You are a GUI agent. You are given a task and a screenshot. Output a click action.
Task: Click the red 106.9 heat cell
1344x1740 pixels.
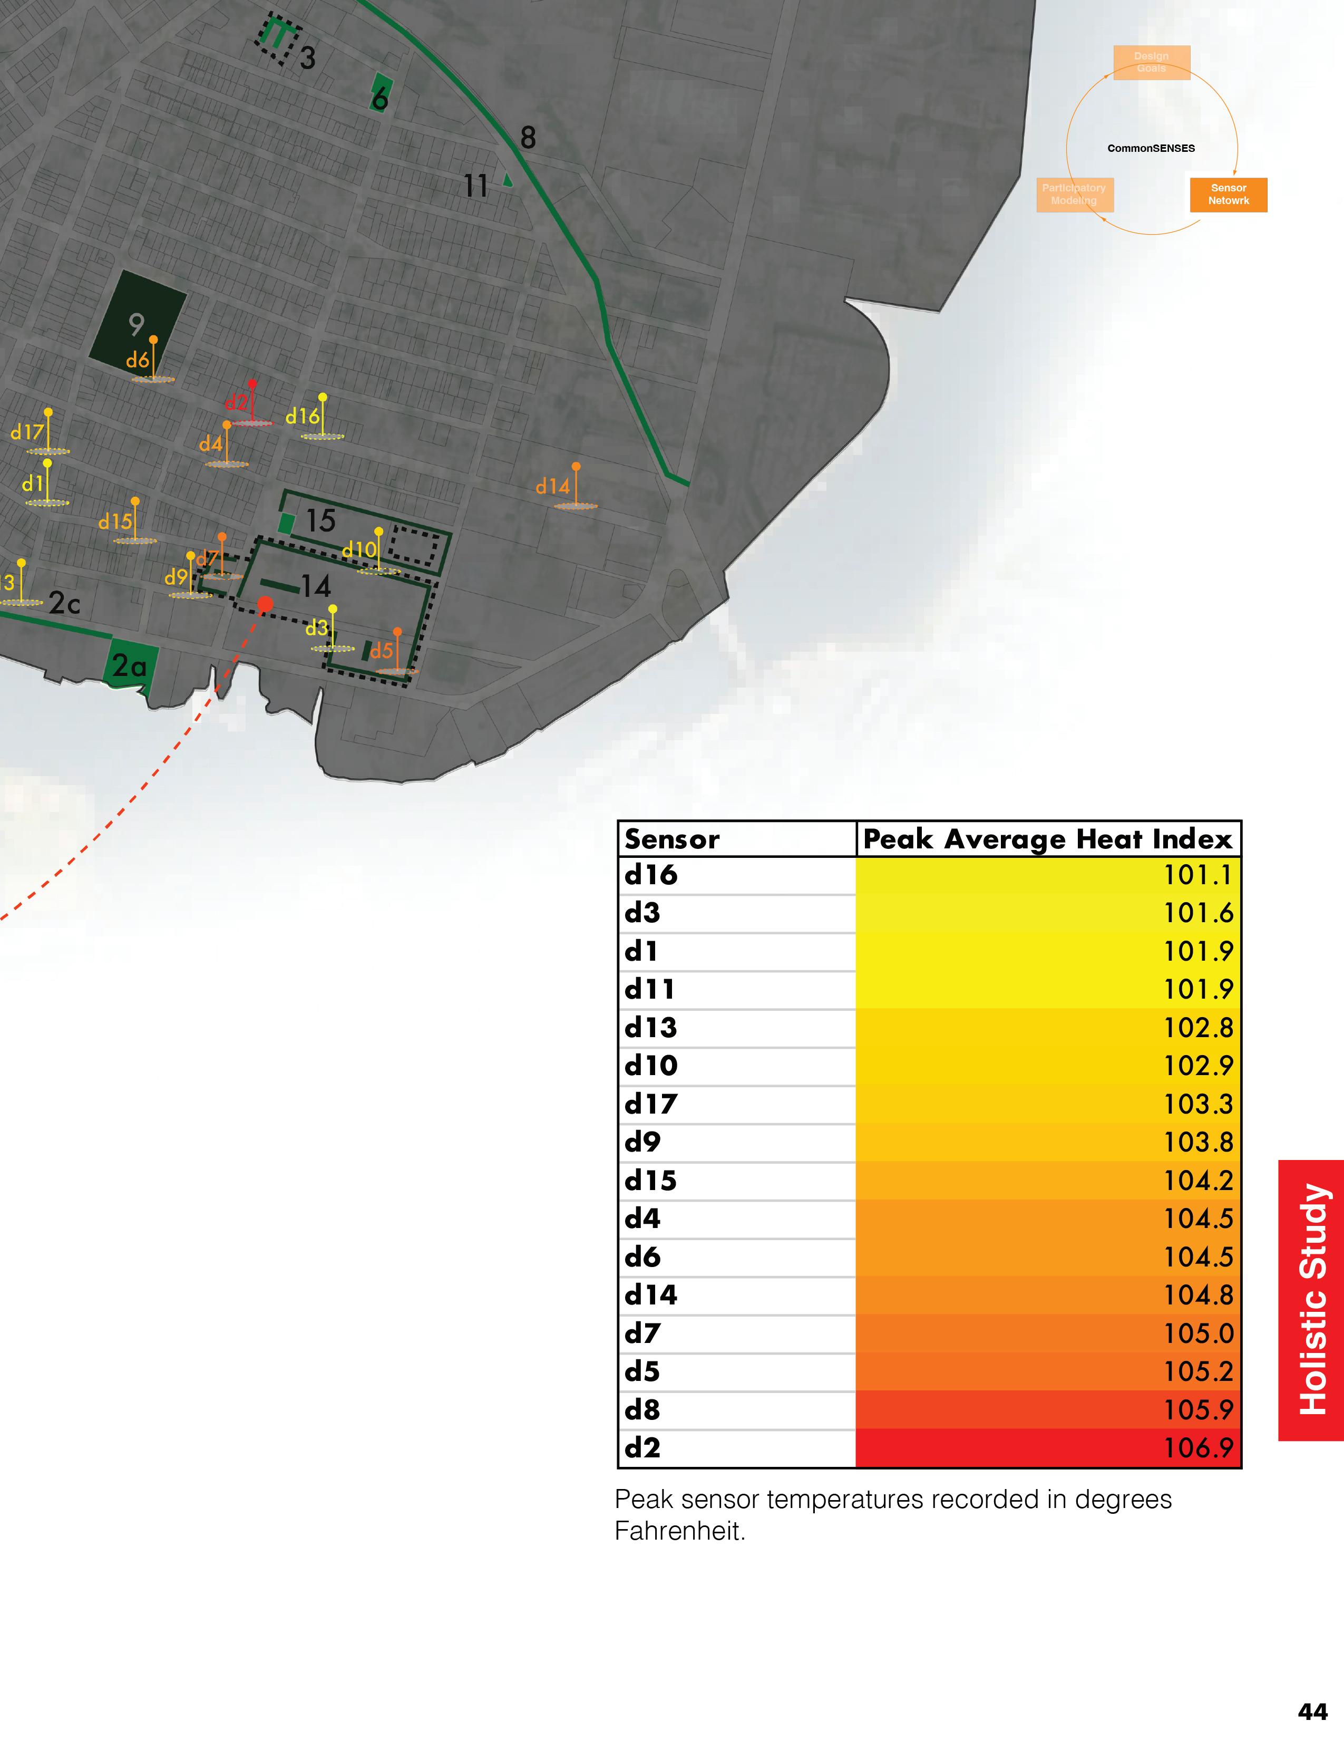(x=1048, y=1447)
